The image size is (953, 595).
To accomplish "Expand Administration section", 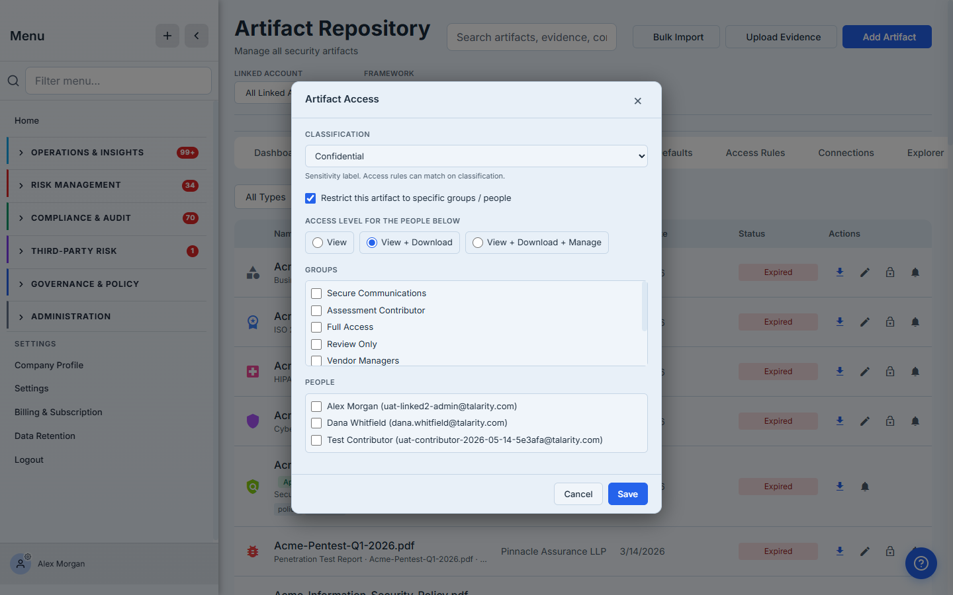I will (x=107, y=317).
